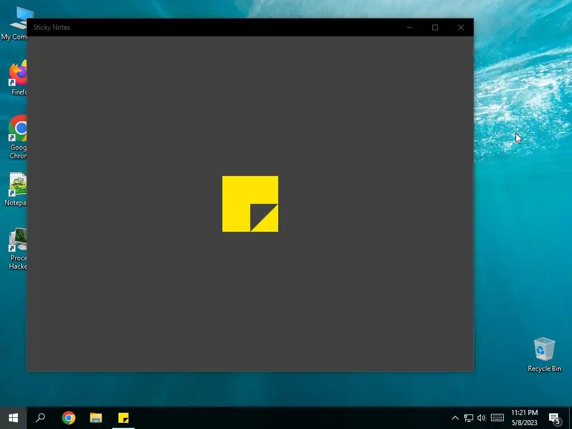Select the Notepad++ desktop shortcut

(15, 189)
